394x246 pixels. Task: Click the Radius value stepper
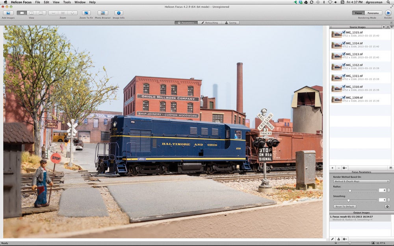389,190
